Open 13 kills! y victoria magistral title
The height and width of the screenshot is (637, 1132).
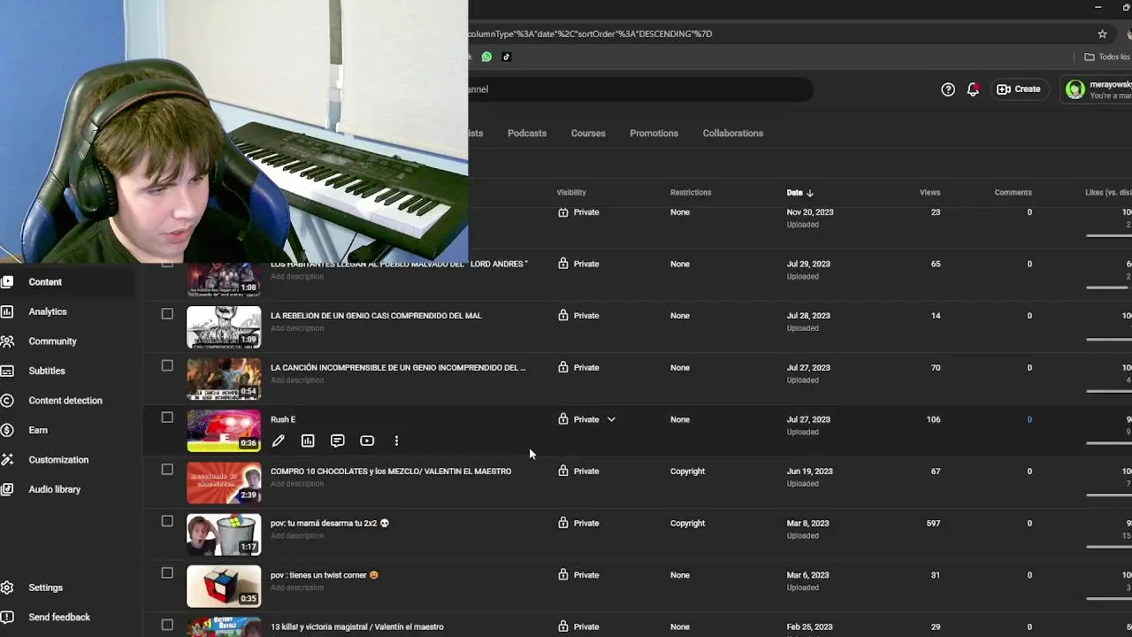pyautogui.click(x=357, y=627)
